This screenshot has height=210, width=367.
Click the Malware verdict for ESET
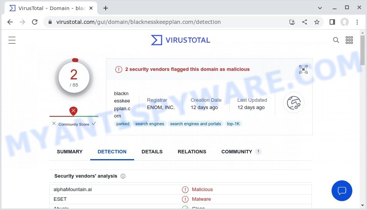coord(201,199)
